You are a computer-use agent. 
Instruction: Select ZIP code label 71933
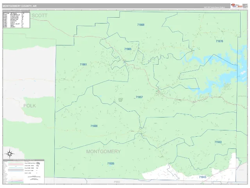tap(218, 142)
